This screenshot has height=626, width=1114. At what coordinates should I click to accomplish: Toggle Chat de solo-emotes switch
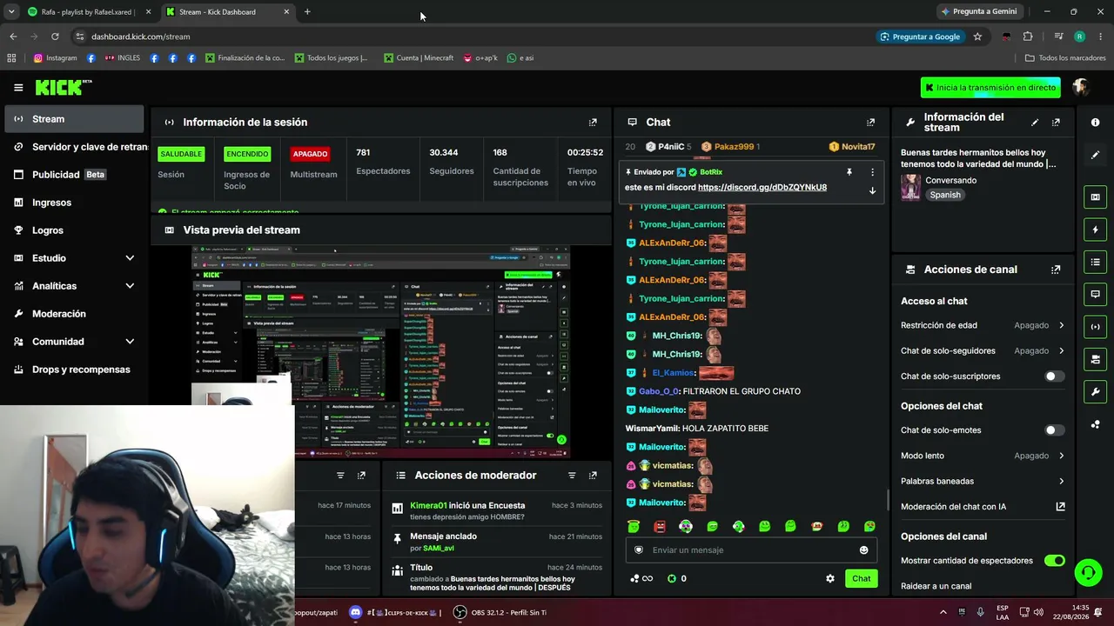click(1054, 430)
